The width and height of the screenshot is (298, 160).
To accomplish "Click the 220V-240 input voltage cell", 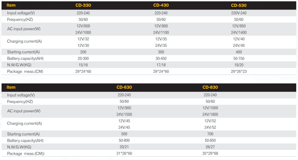I will click(x=239, y=13).
